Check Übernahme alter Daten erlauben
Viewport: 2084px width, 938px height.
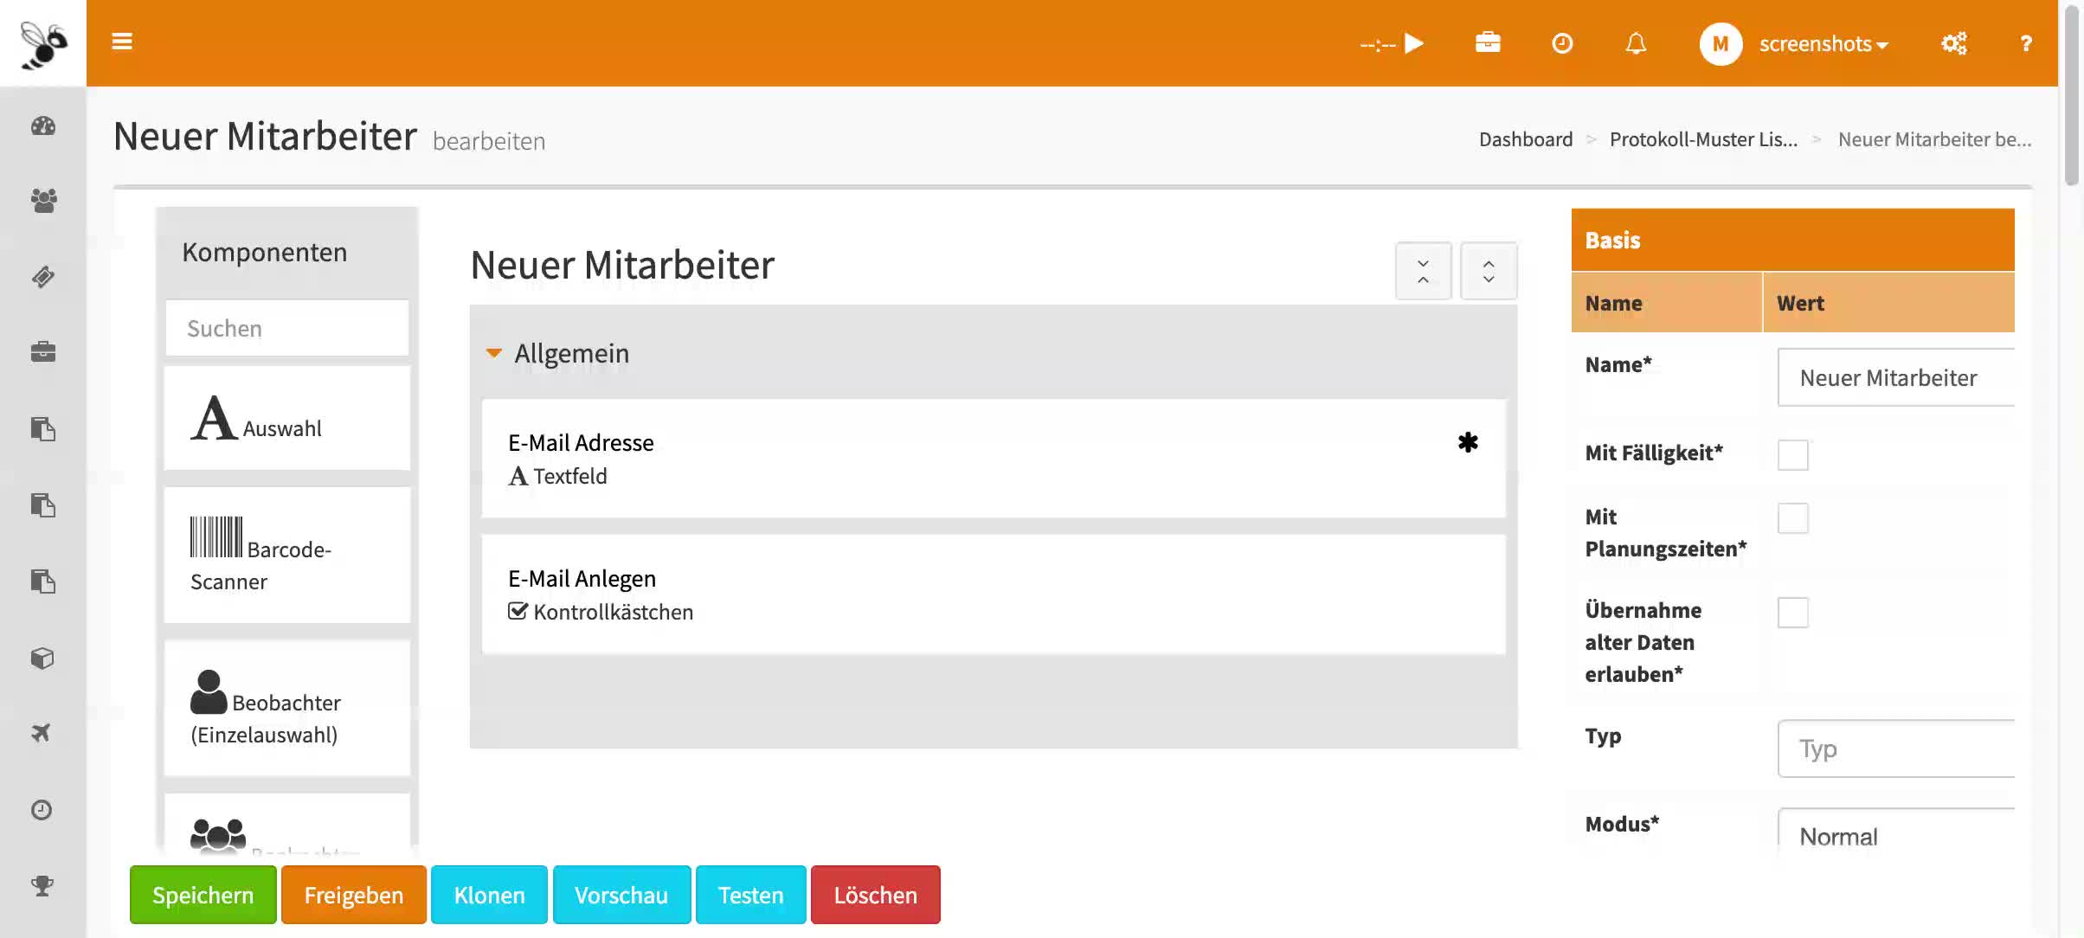pos(1792,613)
